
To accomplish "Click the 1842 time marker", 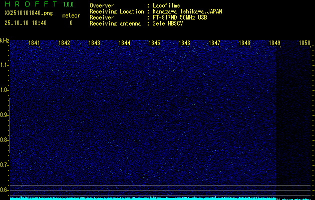I will [x=64, y=43].
